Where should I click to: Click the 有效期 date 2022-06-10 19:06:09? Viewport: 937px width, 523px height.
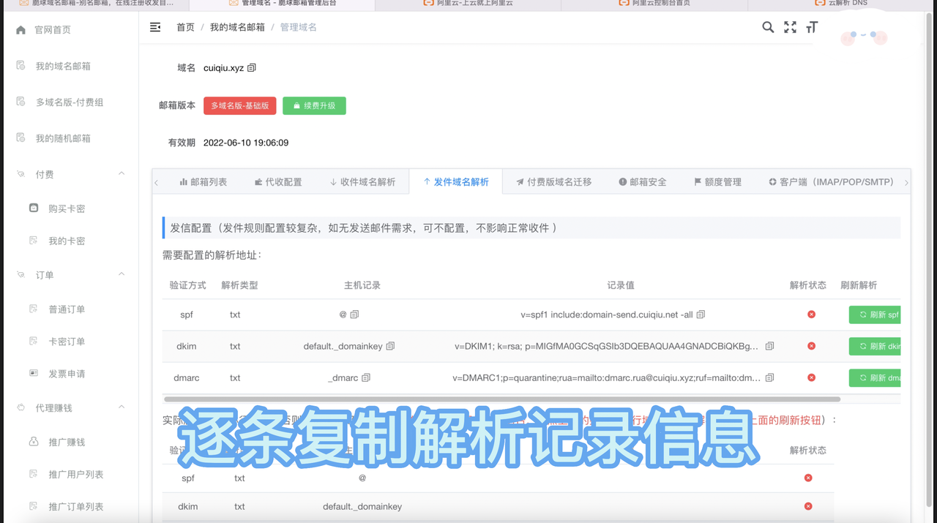coord(246,143)
